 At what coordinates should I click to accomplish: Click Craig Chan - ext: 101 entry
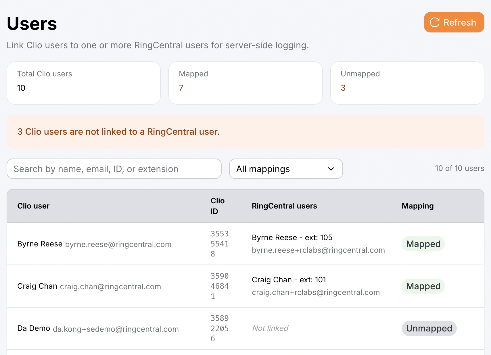pyautogui.click(x=289, y=280)
